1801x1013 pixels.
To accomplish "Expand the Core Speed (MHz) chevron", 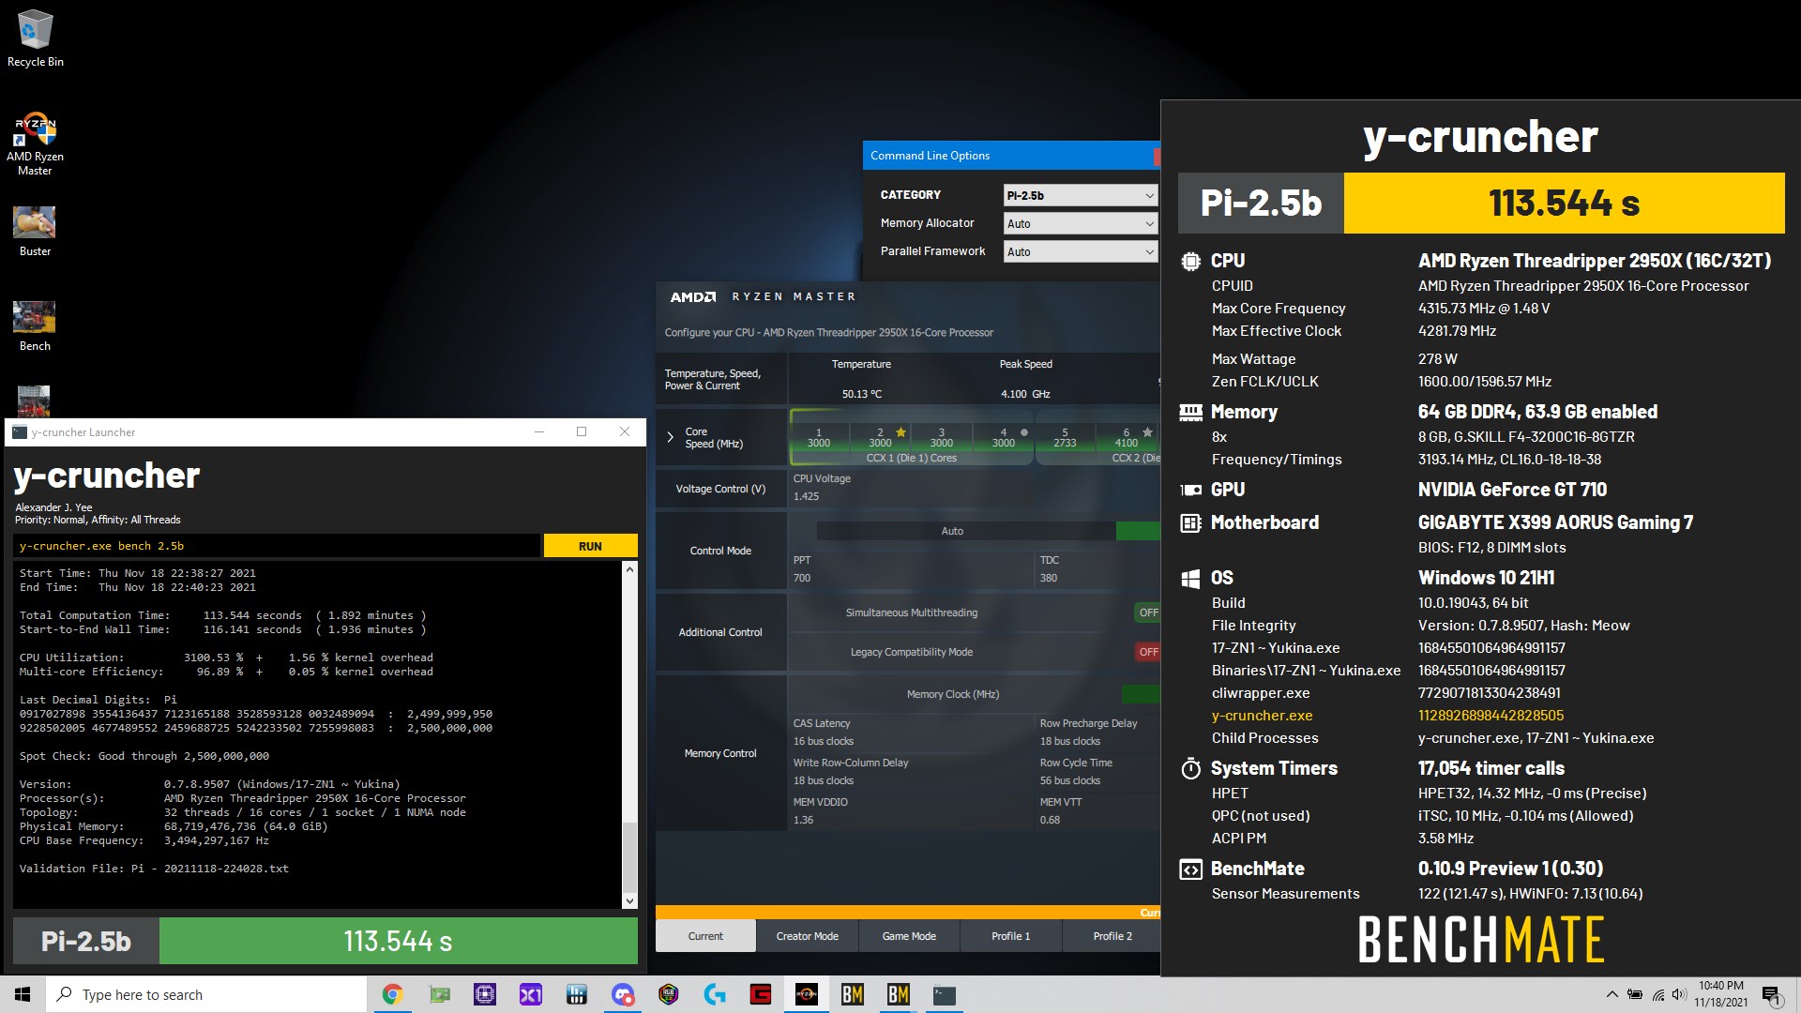I will [670, 437].
